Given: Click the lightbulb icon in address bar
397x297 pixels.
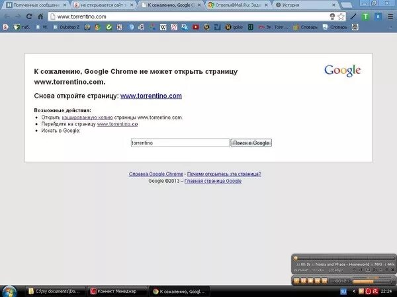Looking at the screenshot, I should (x=332, y=16).
